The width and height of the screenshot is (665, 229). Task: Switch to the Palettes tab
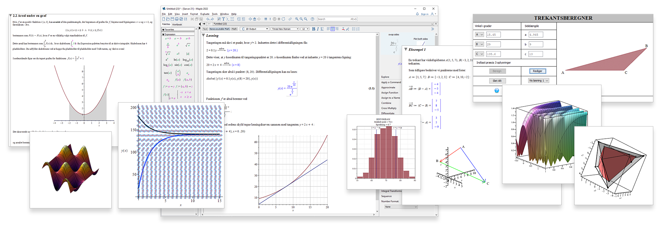coord(166,24)
